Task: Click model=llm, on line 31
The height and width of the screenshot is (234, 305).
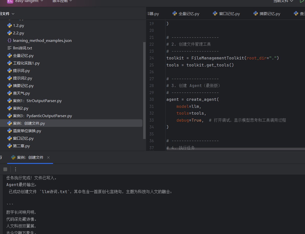Action: [x=189, y=106]
